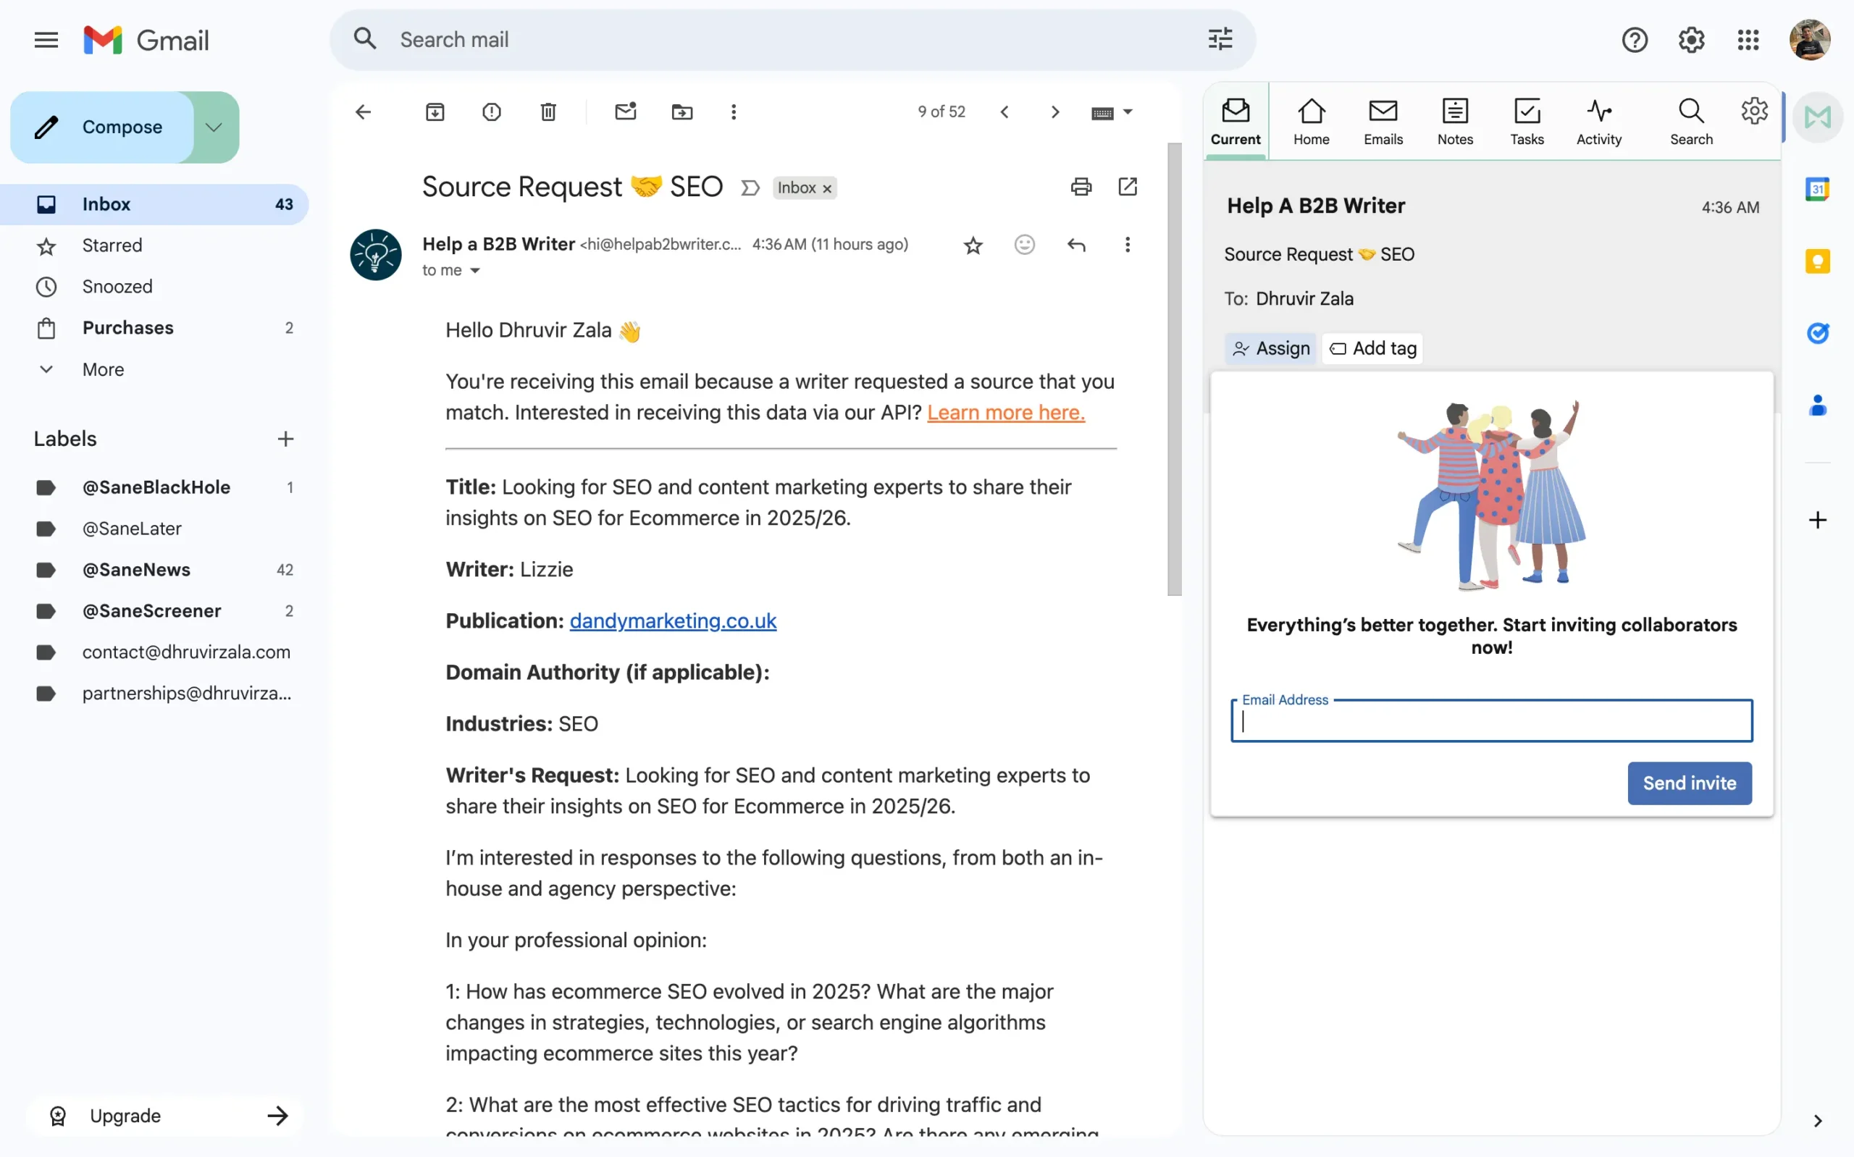The width and height of the screenshot is (1854, 1157).
Task: Report this message as spam
Action: click(491, 112)
